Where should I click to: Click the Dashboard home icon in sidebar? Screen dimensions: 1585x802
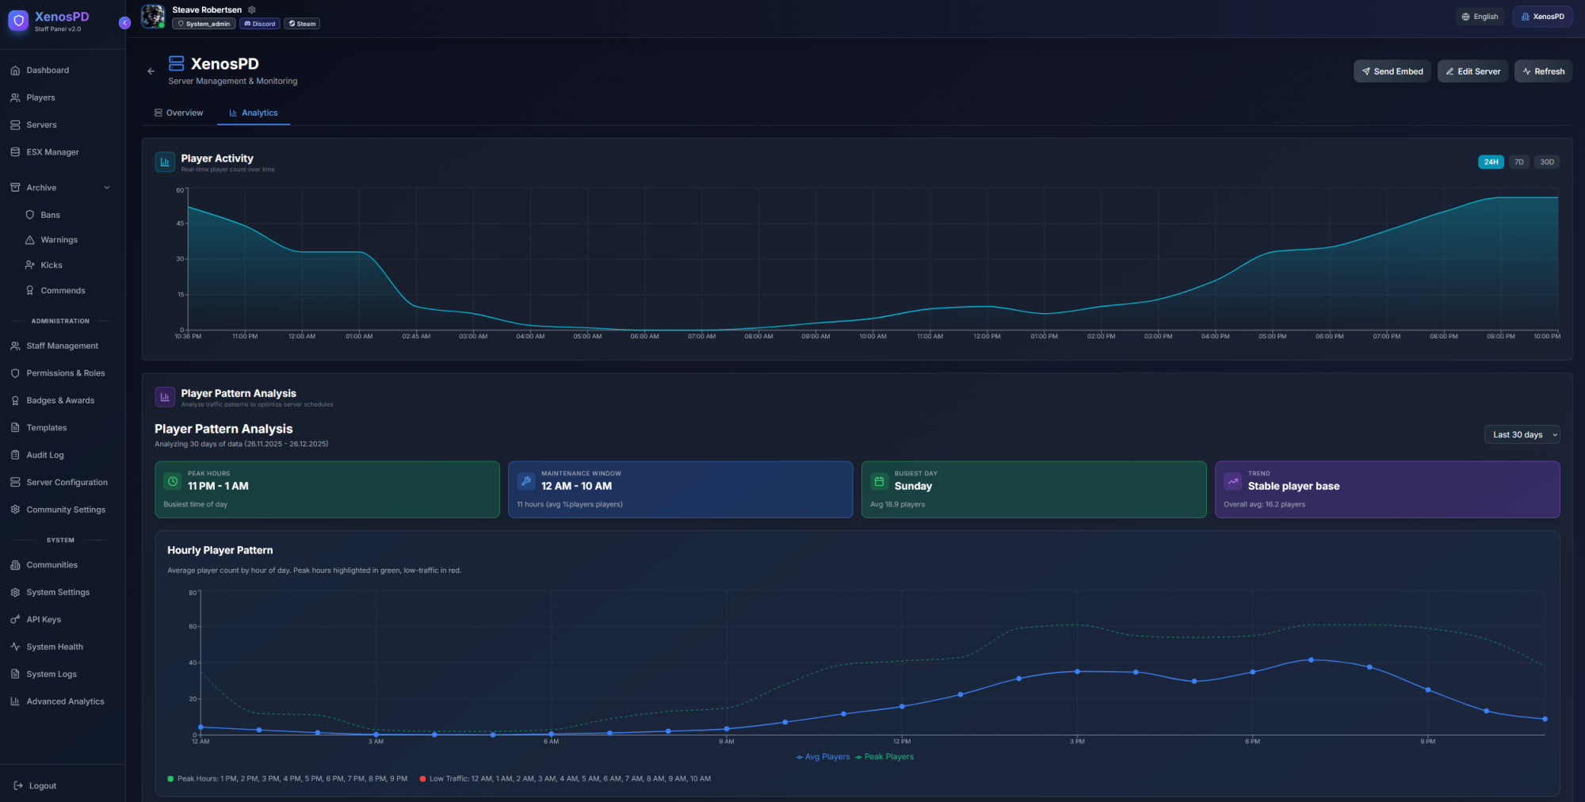[15, 71]
